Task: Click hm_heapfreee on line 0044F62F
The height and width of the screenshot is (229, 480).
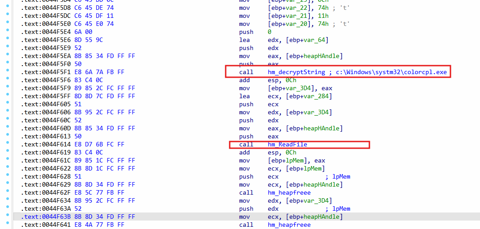Action: 289,193
